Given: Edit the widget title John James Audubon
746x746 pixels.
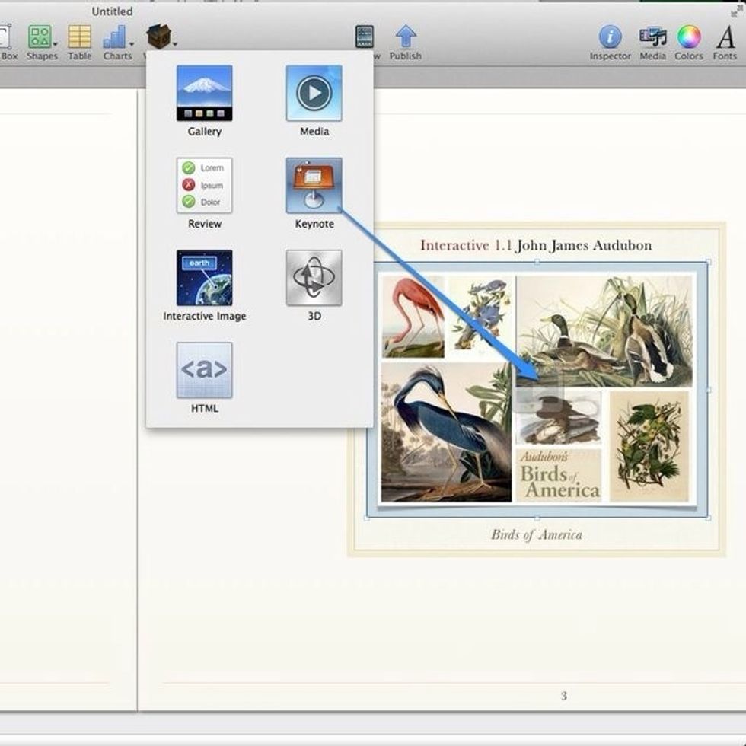Looking at the screenshot, I should click(x=585, y=245).
